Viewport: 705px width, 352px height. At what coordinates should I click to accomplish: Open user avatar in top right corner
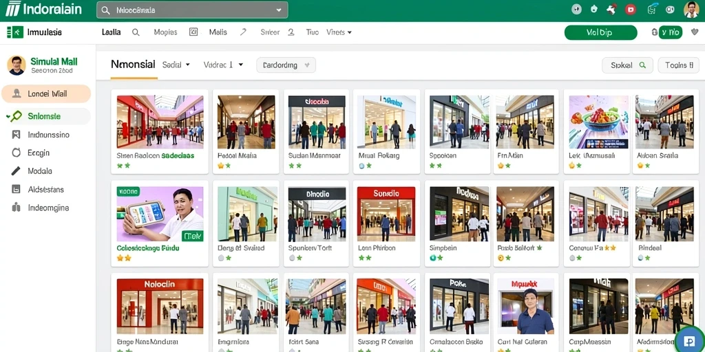691,10
